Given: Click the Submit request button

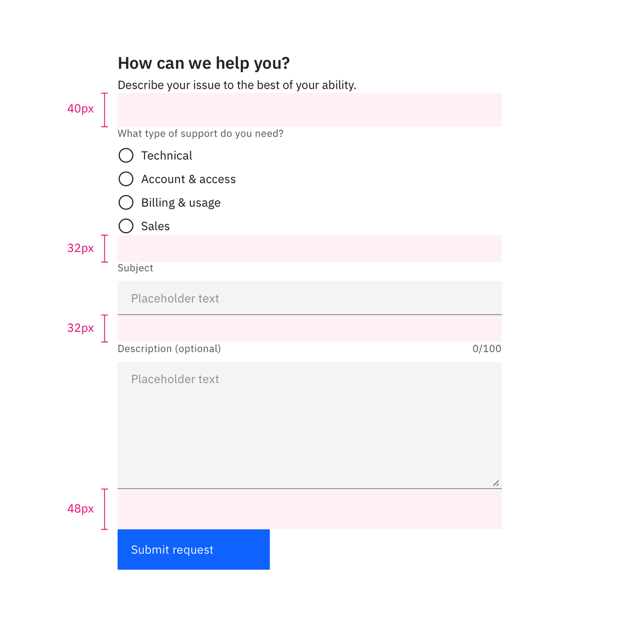Looking at the screenshot, I should point(193,549).
